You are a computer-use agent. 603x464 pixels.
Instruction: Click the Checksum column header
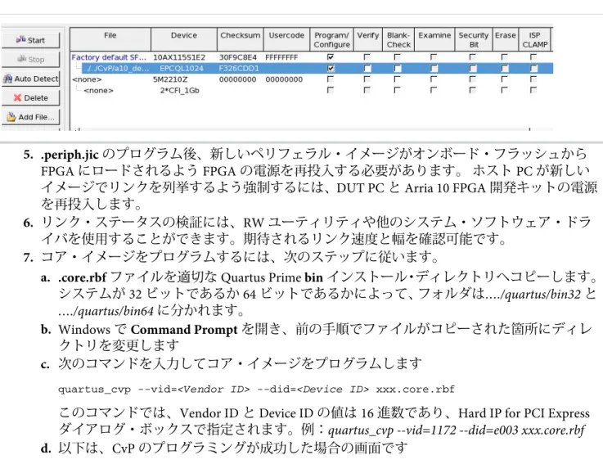[241, 39]
